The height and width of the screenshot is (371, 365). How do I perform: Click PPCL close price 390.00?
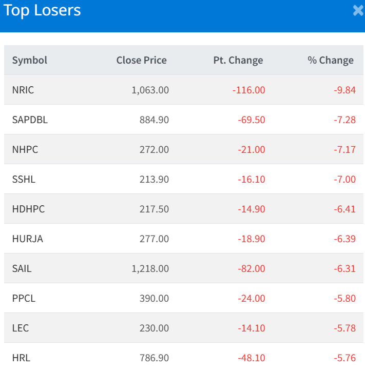coord(154,298)
